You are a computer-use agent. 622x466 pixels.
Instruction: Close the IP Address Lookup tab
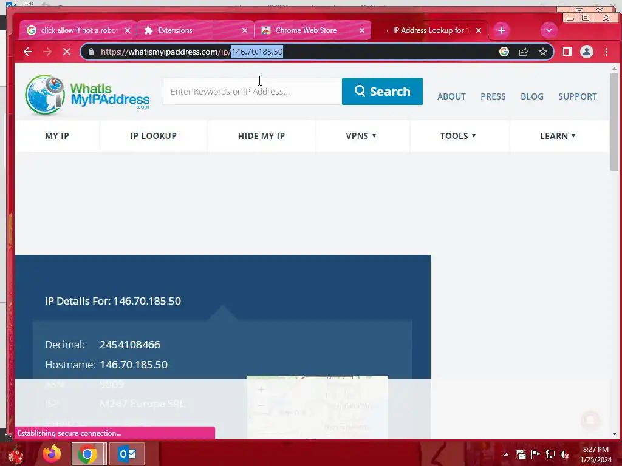[x=479, y=30]
